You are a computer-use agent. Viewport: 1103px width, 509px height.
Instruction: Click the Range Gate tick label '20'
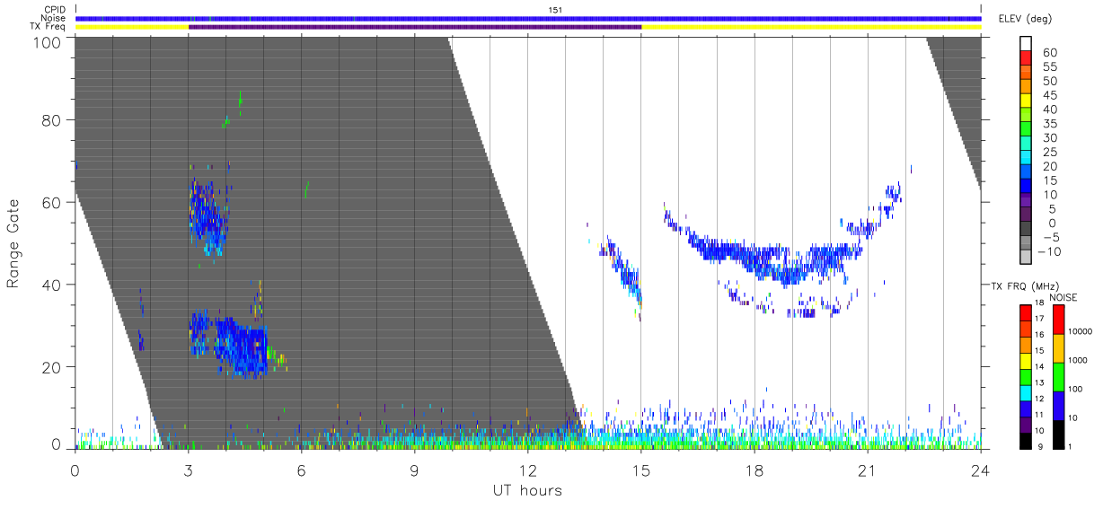(52, 367)
